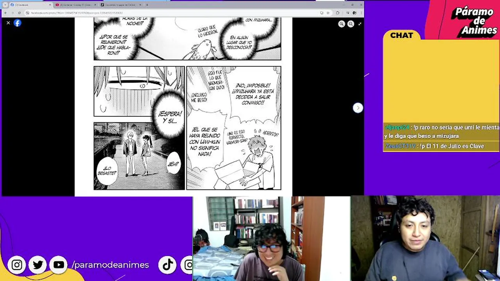
Task: Click the CHAT panel header
Action: click(402, 35)
